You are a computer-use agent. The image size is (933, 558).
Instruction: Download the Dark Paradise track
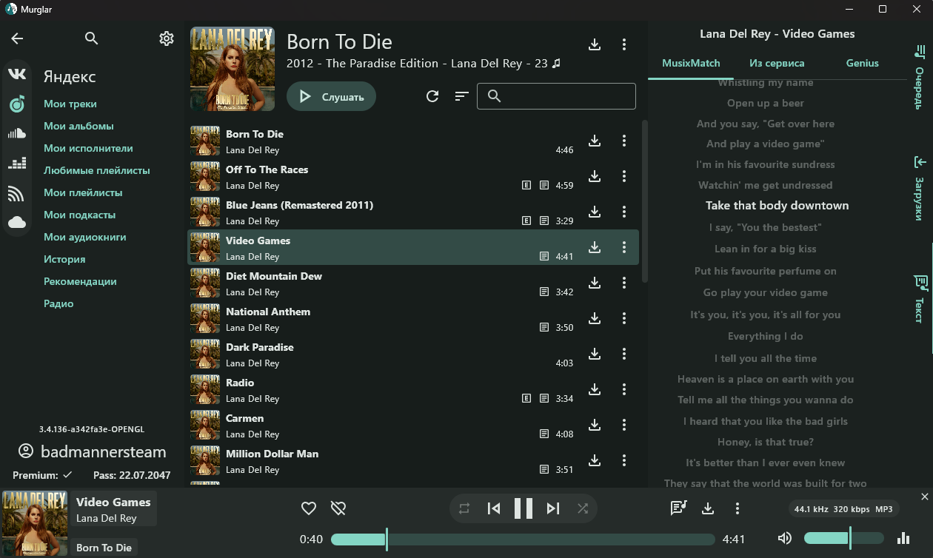(595, 354)
